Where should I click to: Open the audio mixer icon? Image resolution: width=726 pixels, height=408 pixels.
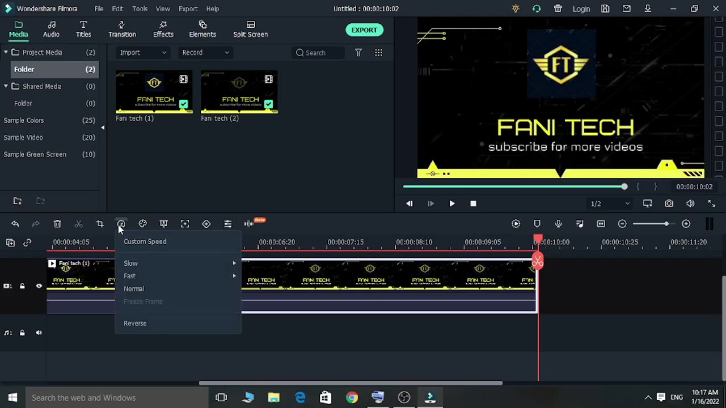click(580, 224)
